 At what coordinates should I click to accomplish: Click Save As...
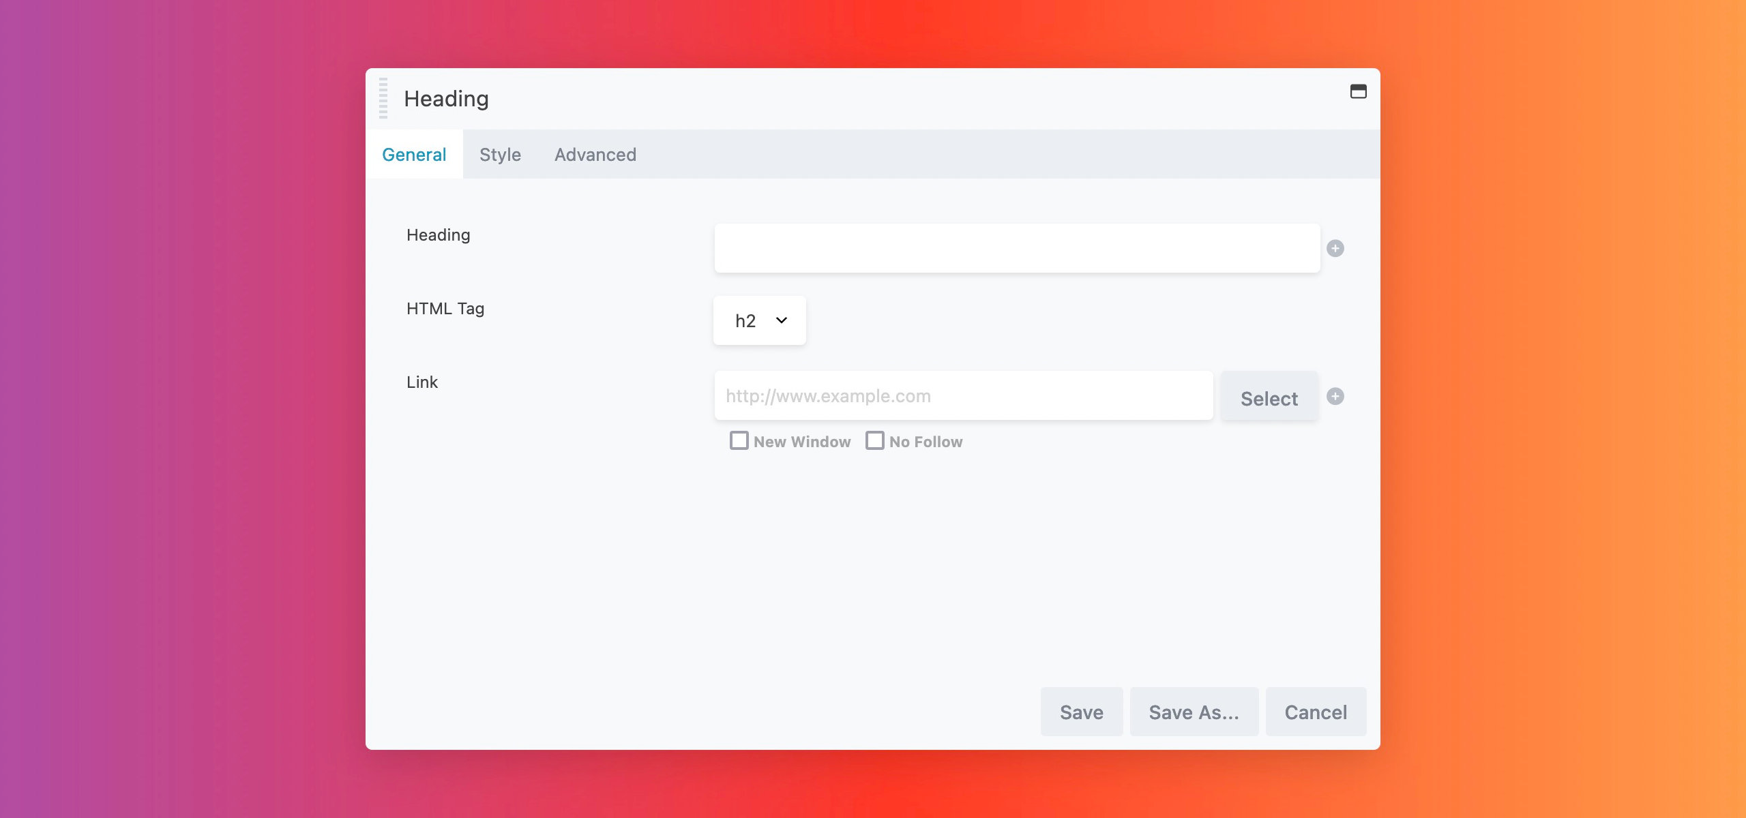[1194, 712]
